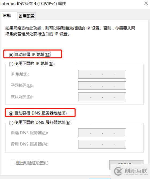The height and width of the screenshot is (179, 150).
Task: Select 自动获得 IP 地址 radio button
Action: 11,55
